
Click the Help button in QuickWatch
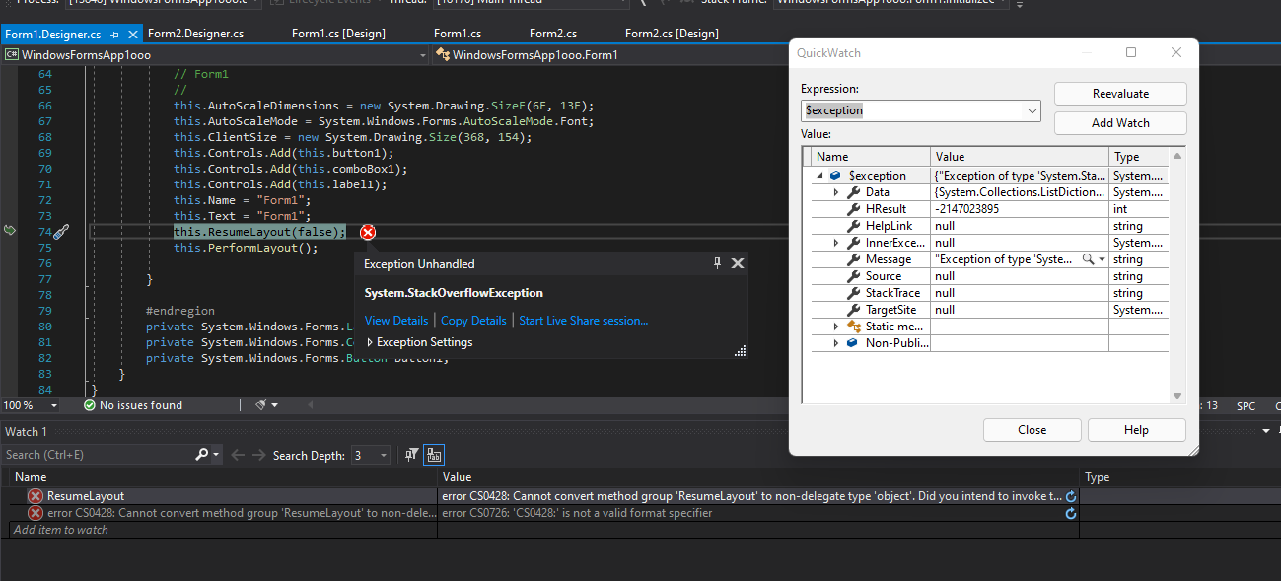pyautogui.click(x=1136, y=430)
